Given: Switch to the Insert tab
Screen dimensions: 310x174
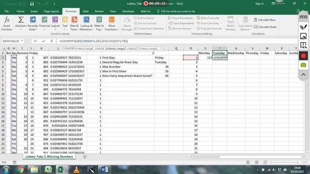Looking at the screenshot, I should coord(34,11).
